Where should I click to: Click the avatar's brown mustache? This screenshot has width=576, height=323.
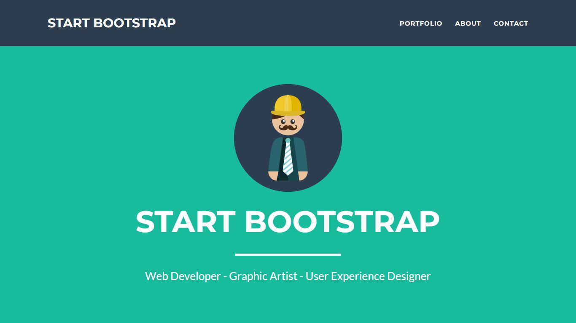click(x=288, y=127)
